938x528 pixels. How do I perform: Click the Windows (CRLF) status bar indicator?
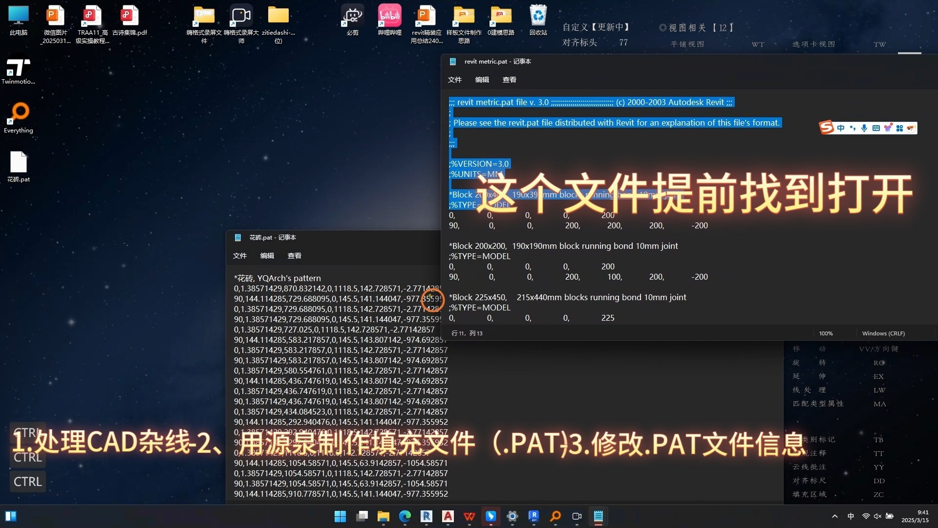click(882, 333)
